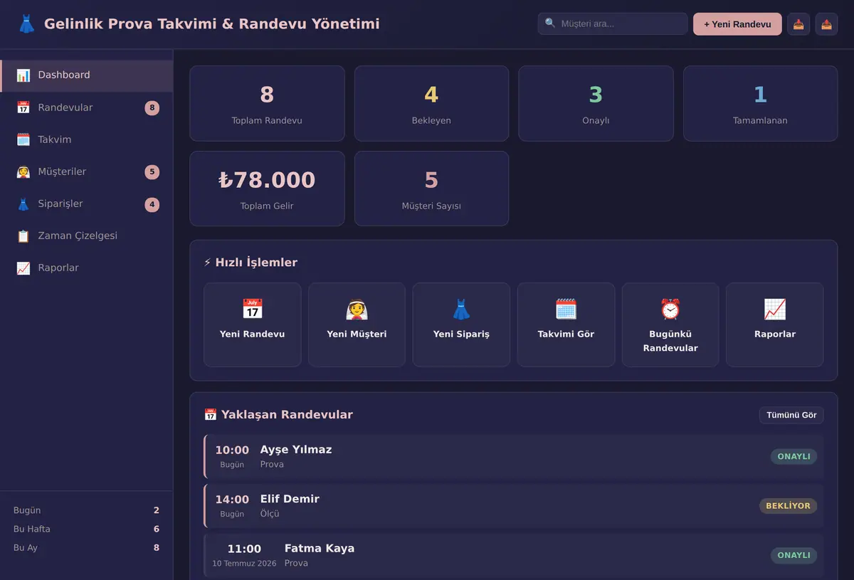Screen dimensions: 854x580
Task: Switch to Takvim in the sidebar
Action: (x=86, y=139)
